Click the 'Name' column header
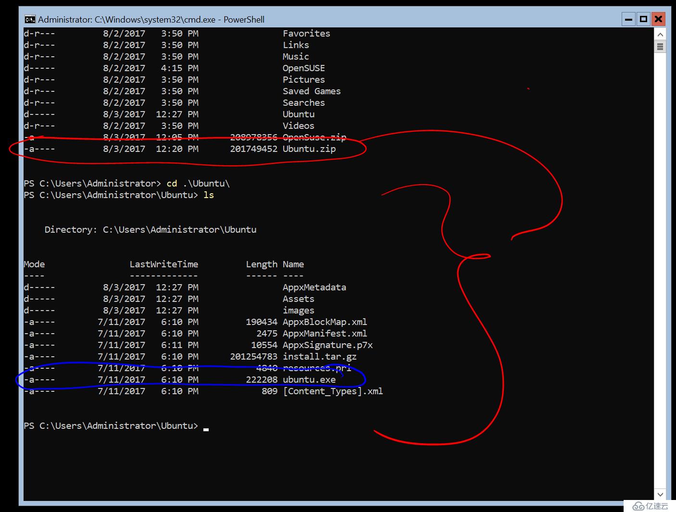676x512 pixels. pos(293,264)
